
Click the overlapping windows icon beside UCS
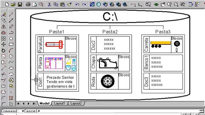[148, 4]
